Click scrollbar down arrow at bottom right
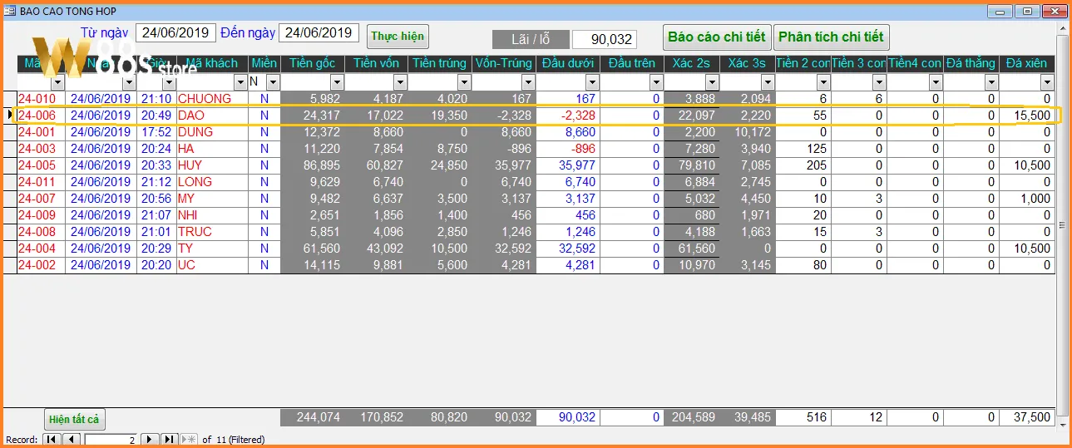 (1064, 425)
